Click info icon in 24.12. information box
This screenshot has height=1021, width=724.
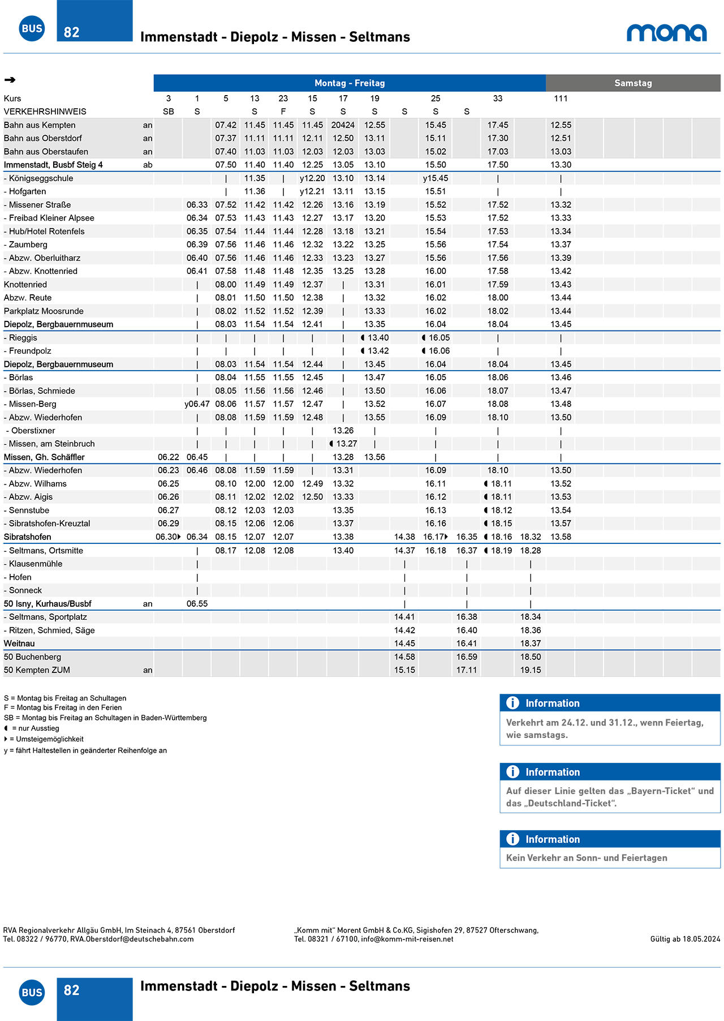coord(512,703)
